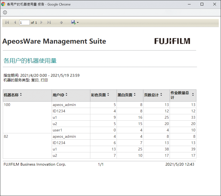Viewport: 221px width, 196px height.
Task: Click back to parent report arrow
Action: click(61, 22)
